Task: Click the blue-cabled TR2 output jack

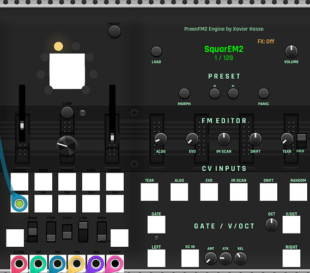Action: click(x=58, y=263)
